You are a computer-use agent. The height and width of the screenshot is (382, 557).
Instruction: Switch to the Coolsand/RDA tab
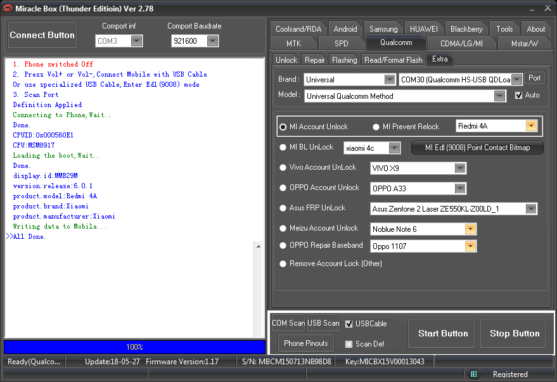298,29
